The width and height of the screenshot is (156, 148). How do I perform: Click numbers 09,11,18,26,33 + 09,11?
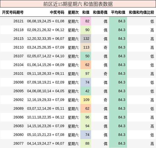[x=46, y=73]
